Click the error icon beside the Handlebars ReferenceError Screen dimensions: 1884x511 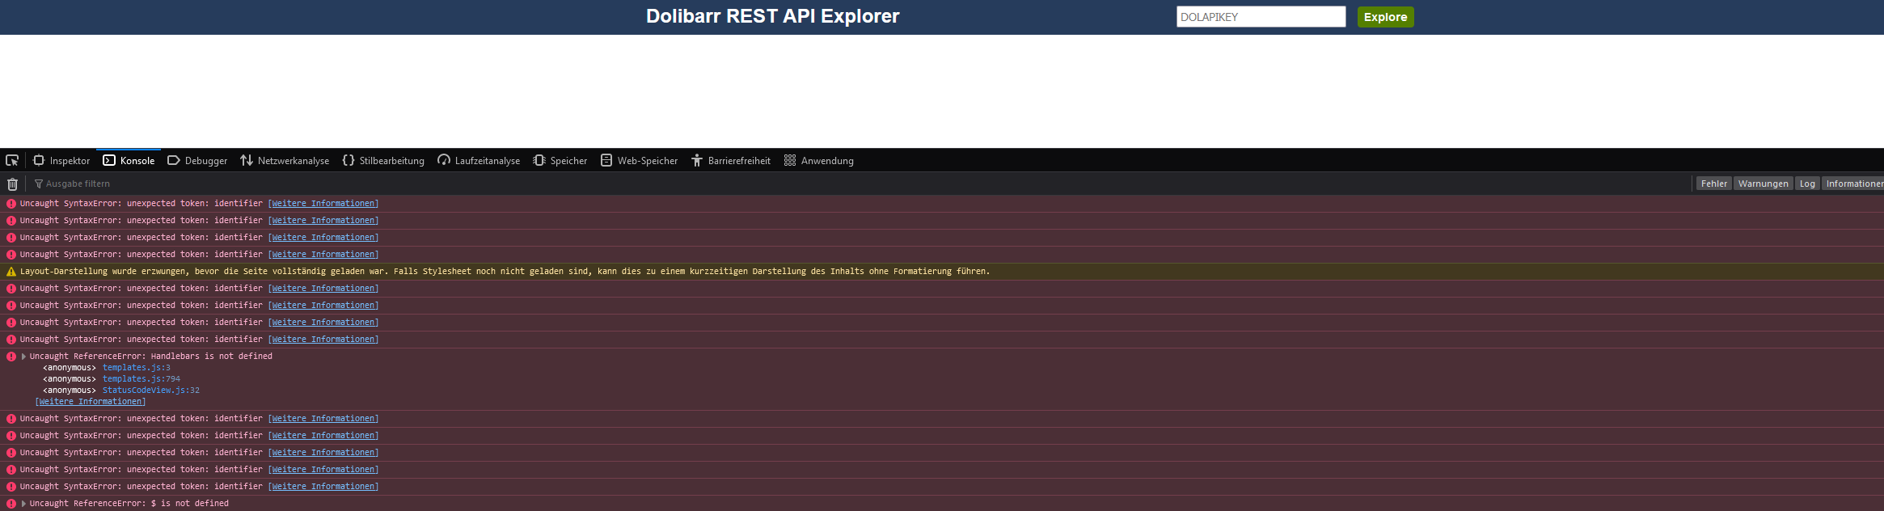11,357
